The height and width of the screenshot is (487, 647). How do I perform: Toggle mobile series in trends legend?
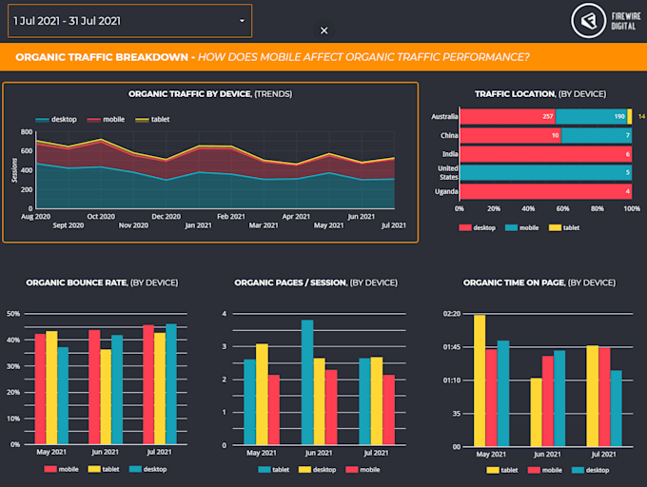tap(106, 119)
